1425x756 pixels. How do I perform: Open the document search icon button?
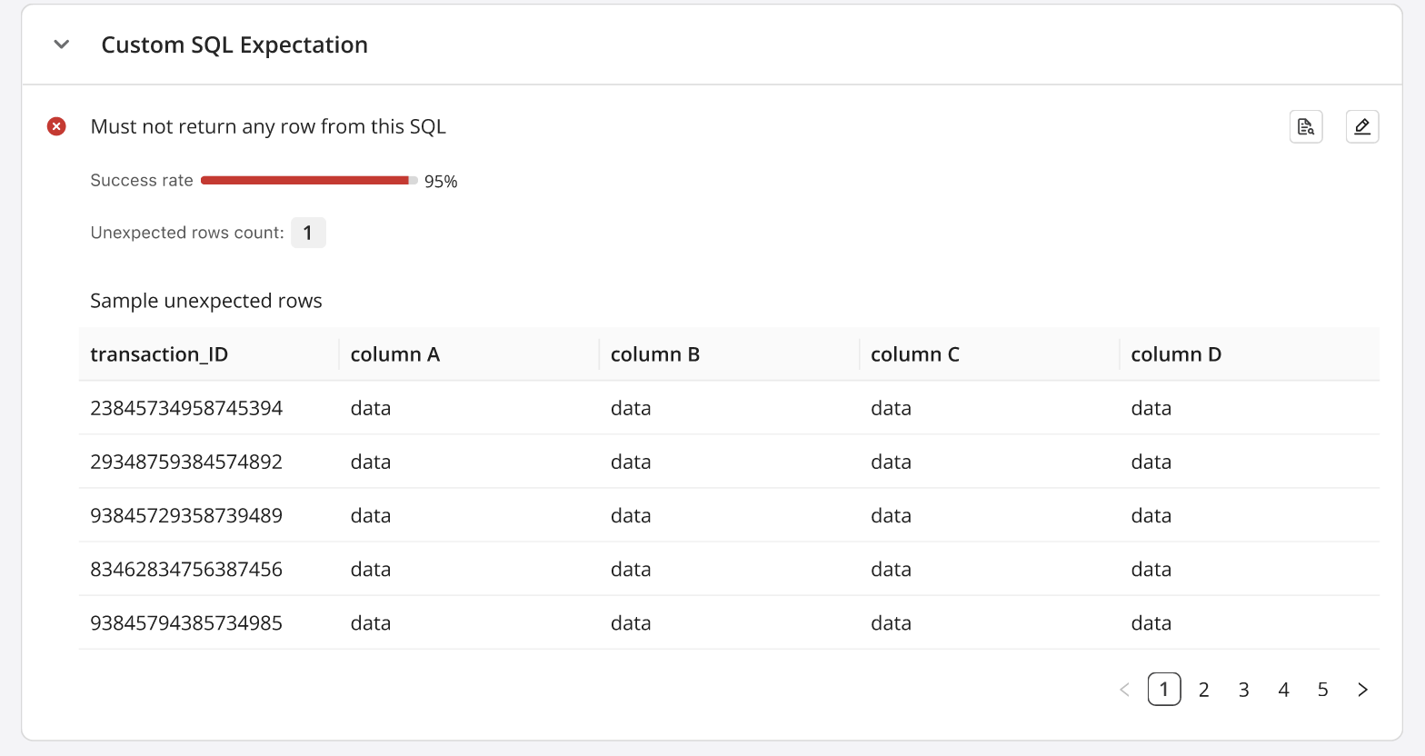tap(1306, 127)
